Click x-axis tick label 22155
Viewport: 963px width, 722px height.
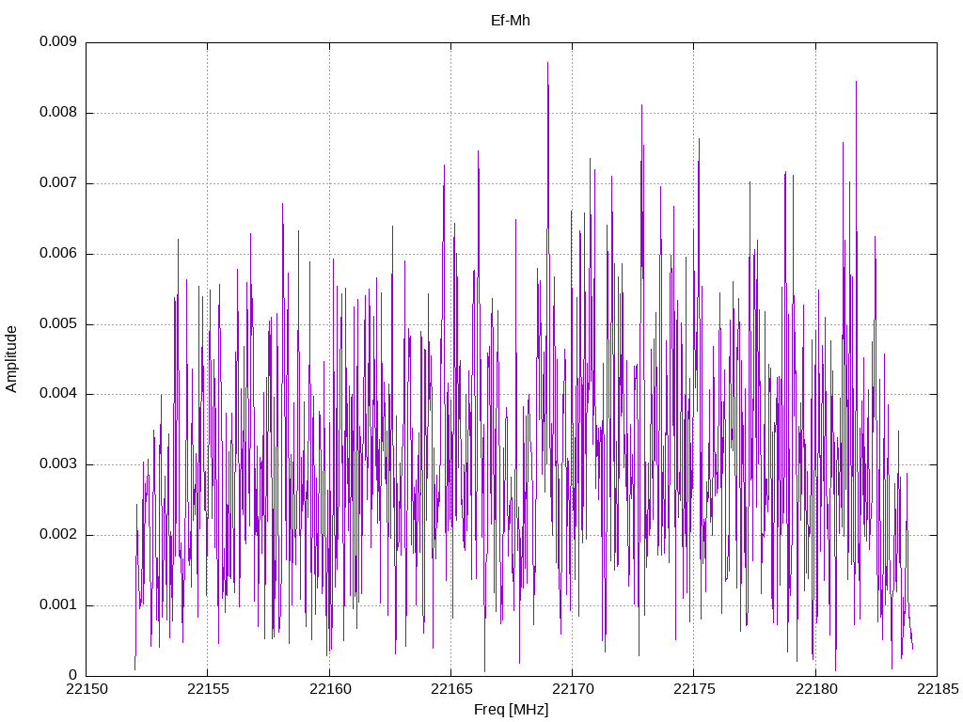click(208, 689)
